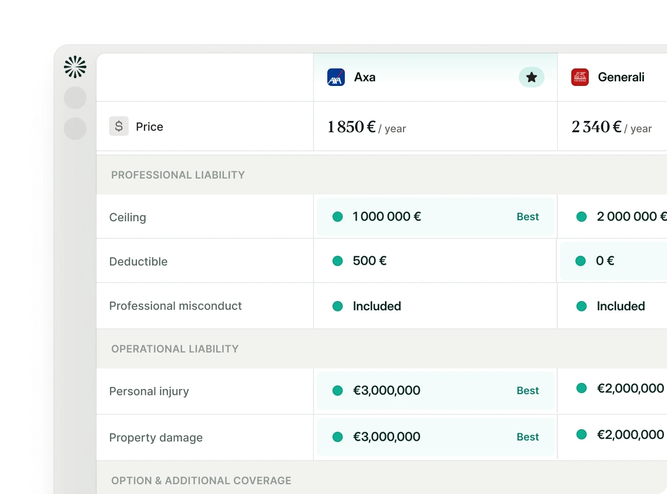Click the PROFESSIONAL LIABILITY section header

click(x=178, y=175)
